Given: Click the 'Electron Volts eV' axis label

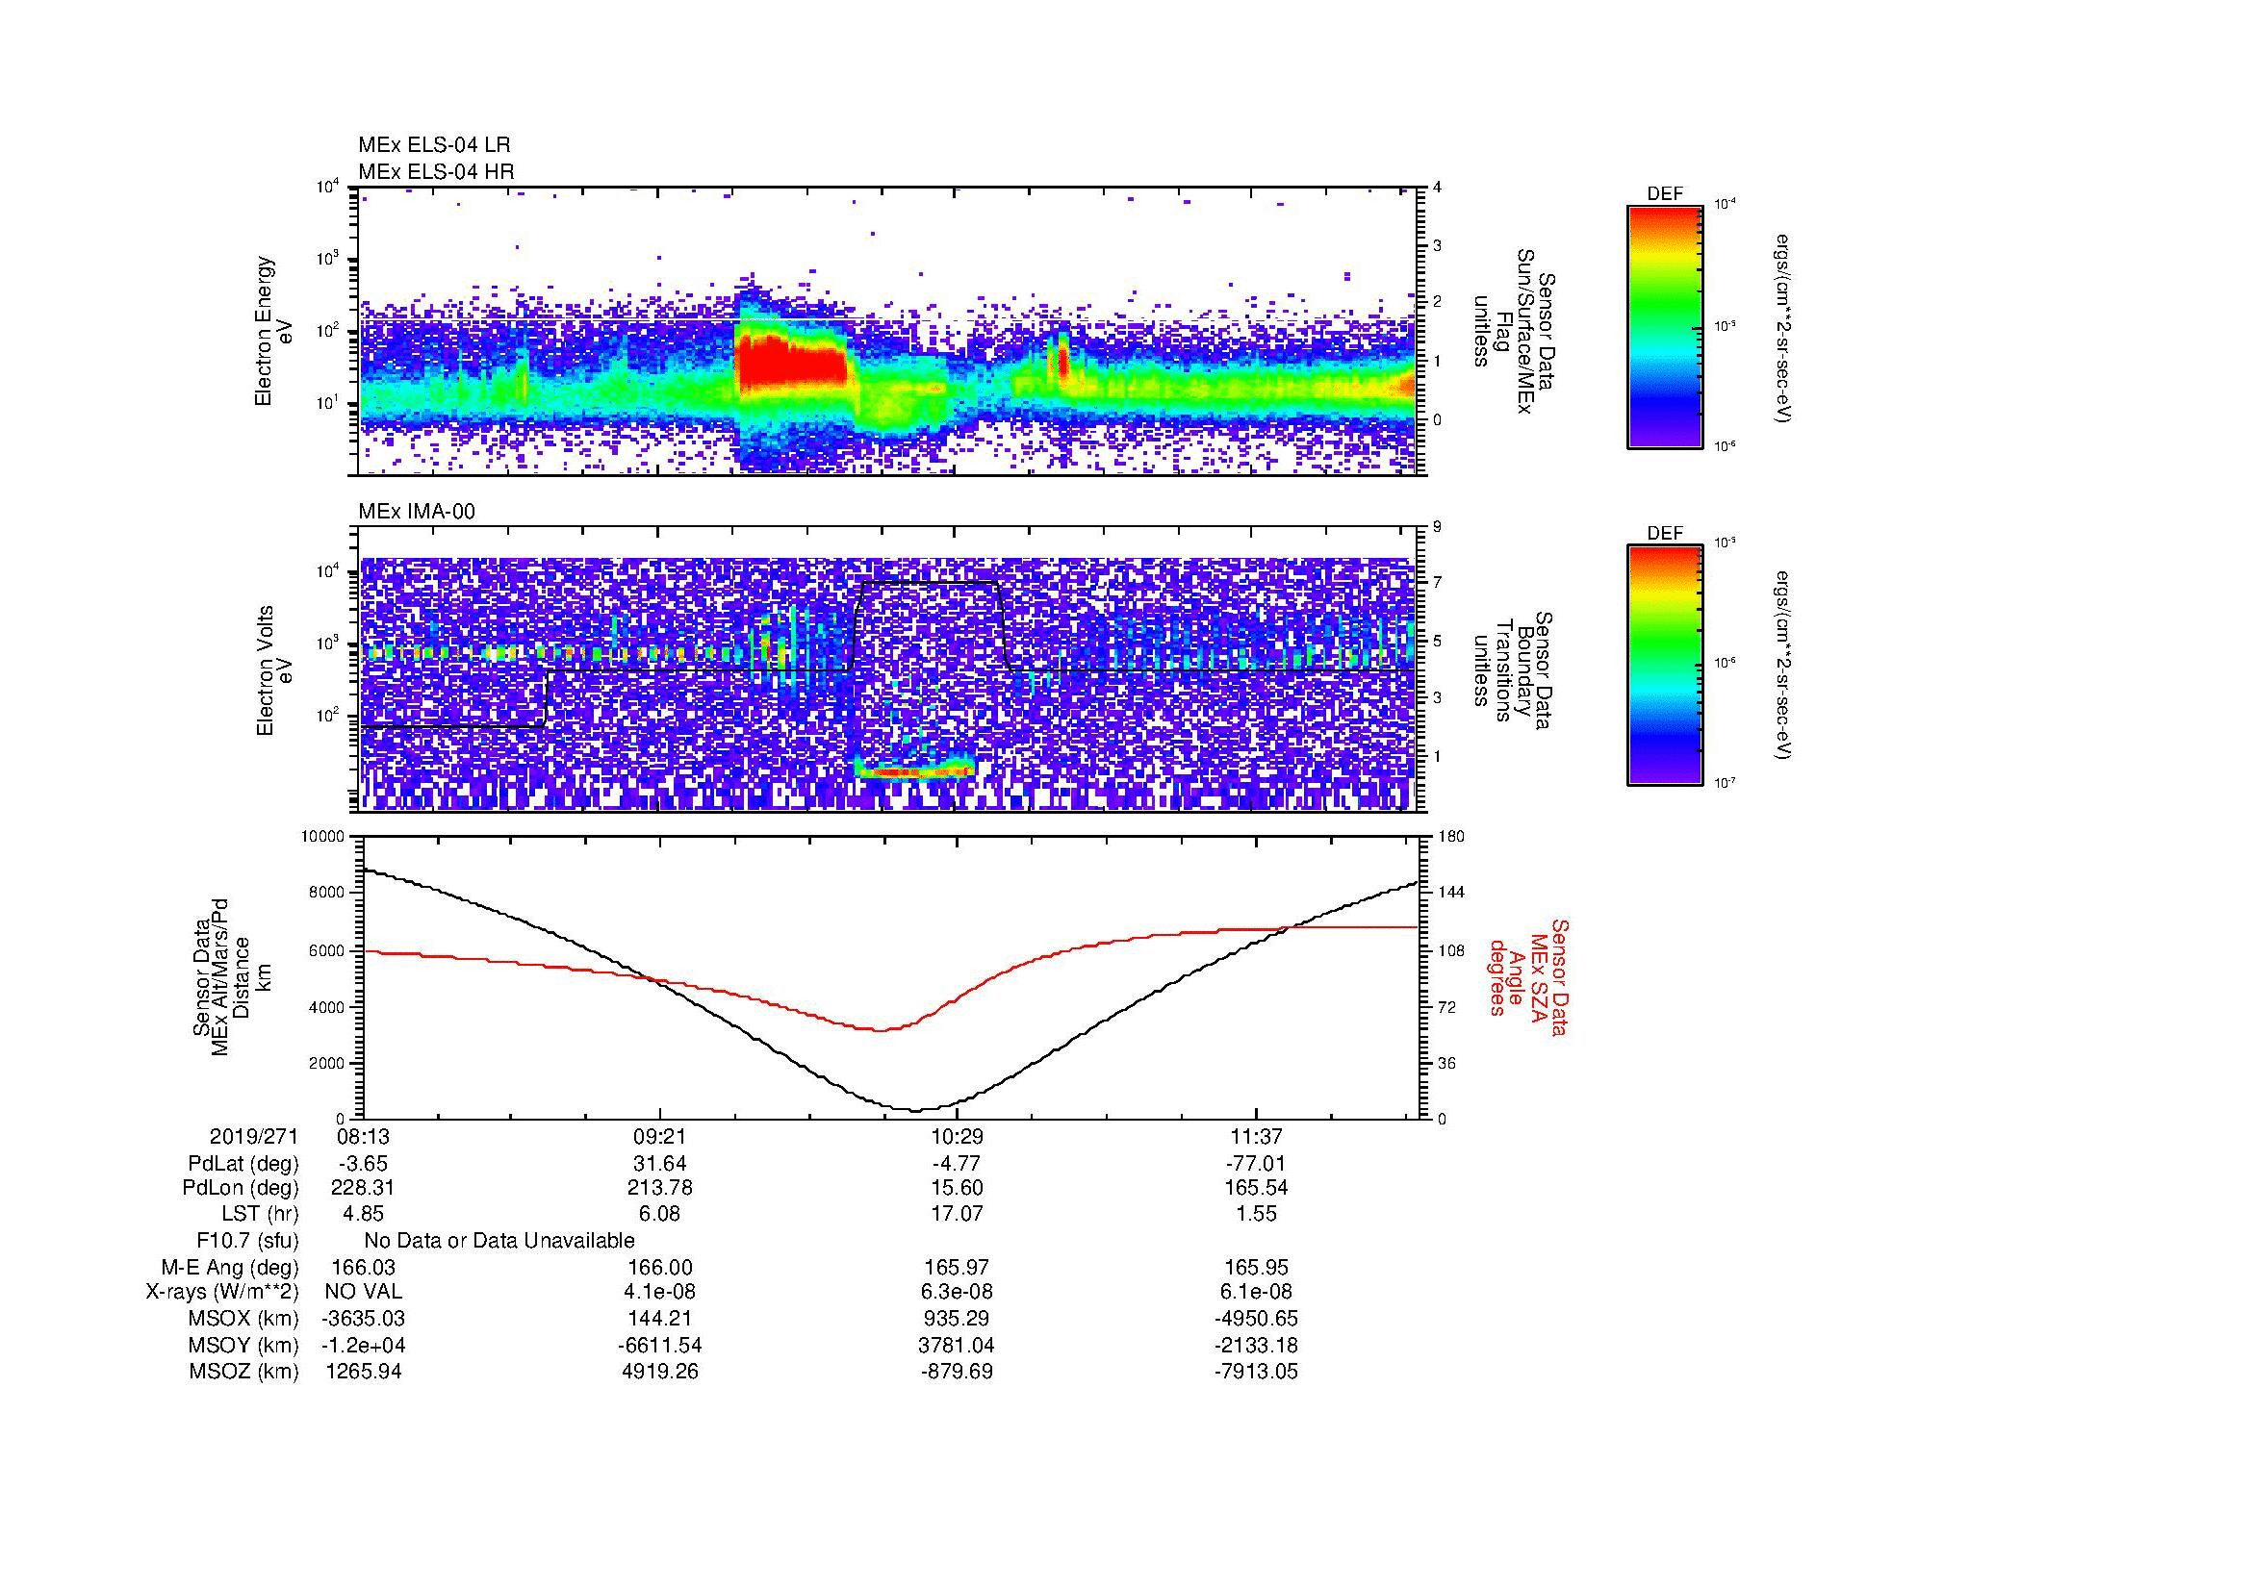Looking at the screenshot, I should pyautogui.click(x=273, y=670).
